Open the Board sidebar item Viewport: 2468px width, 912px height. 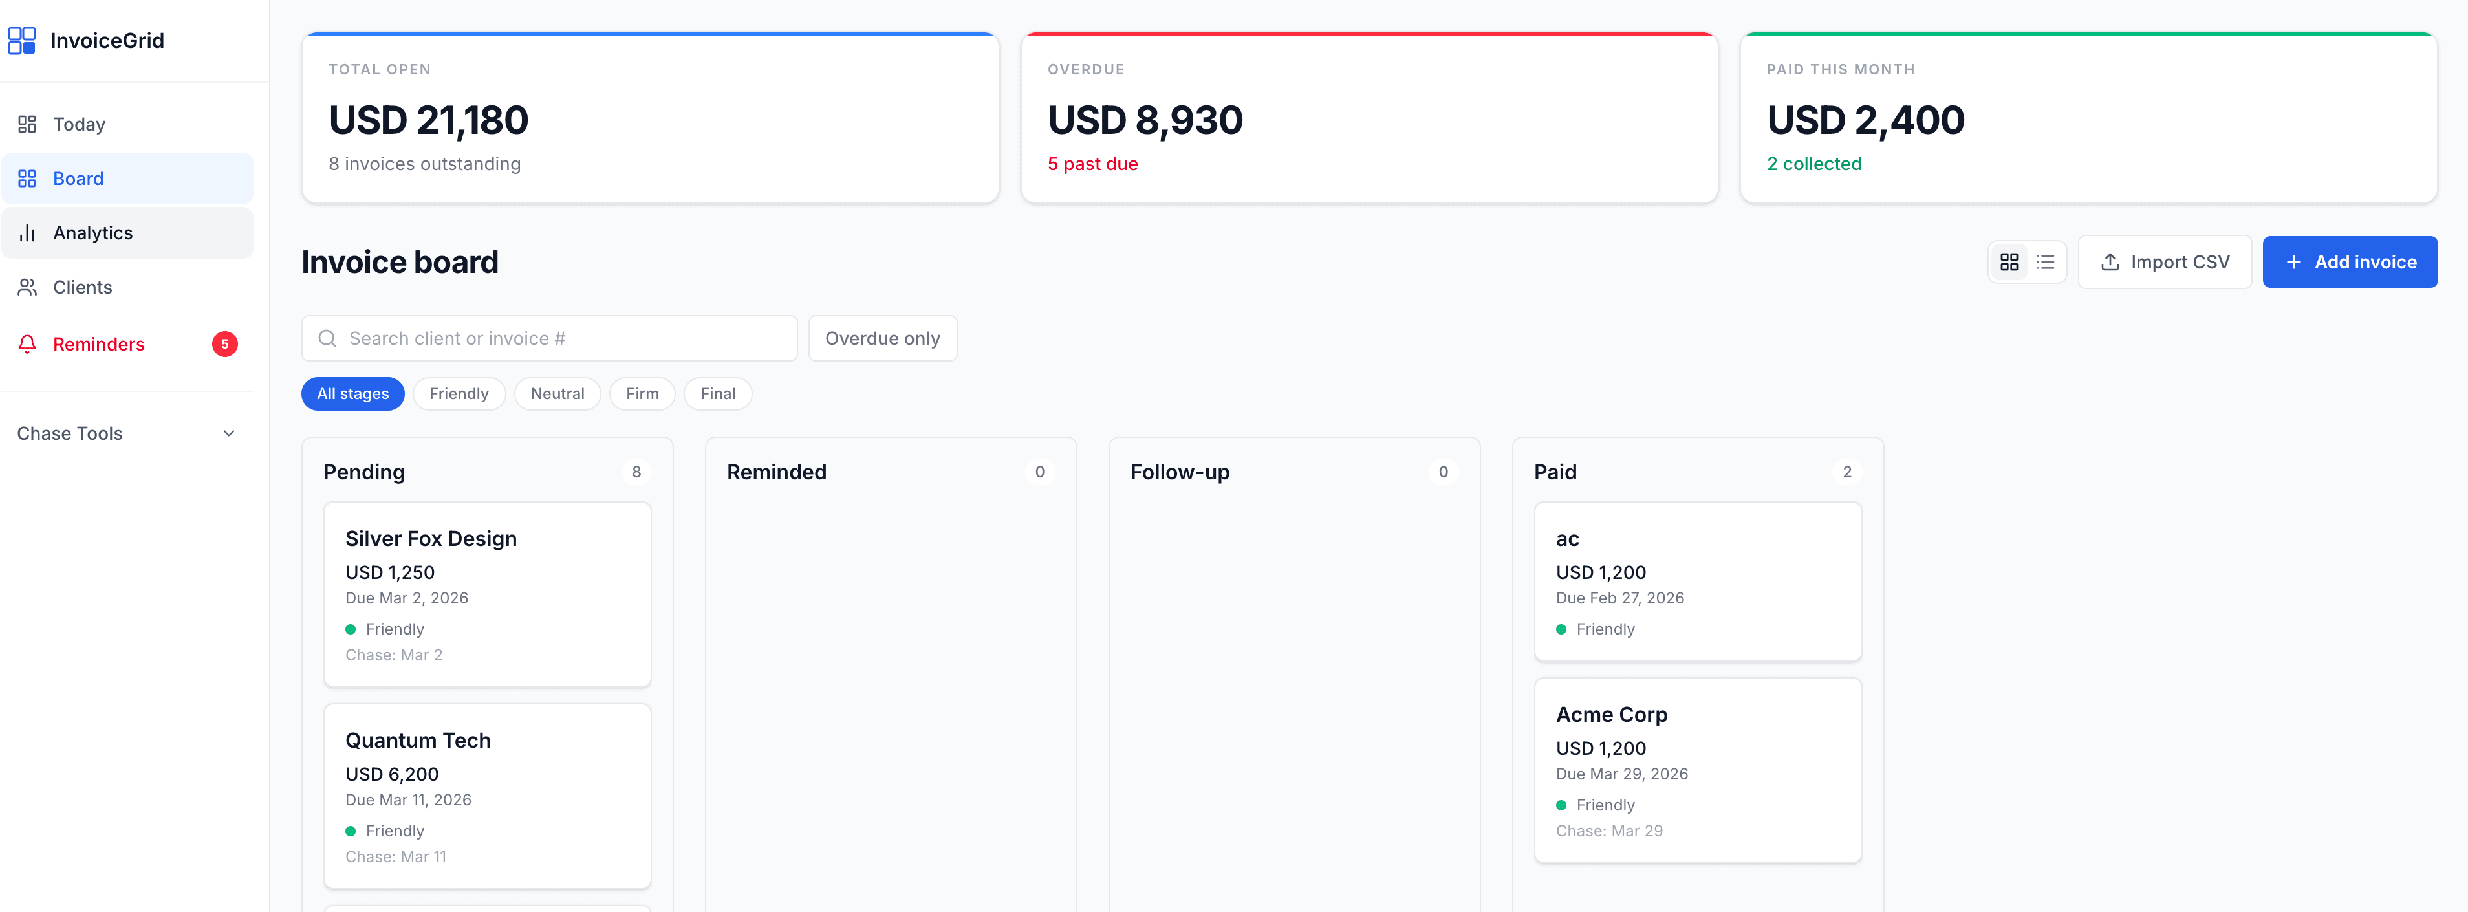[78, 179]
